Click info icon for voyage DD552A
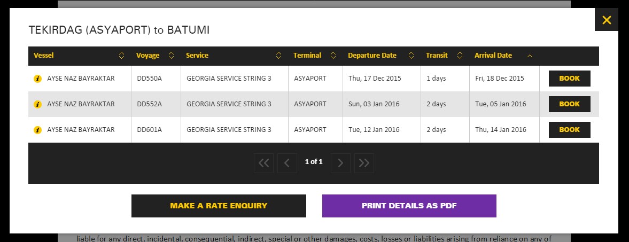The image size is (629, 242). [37, 104]
